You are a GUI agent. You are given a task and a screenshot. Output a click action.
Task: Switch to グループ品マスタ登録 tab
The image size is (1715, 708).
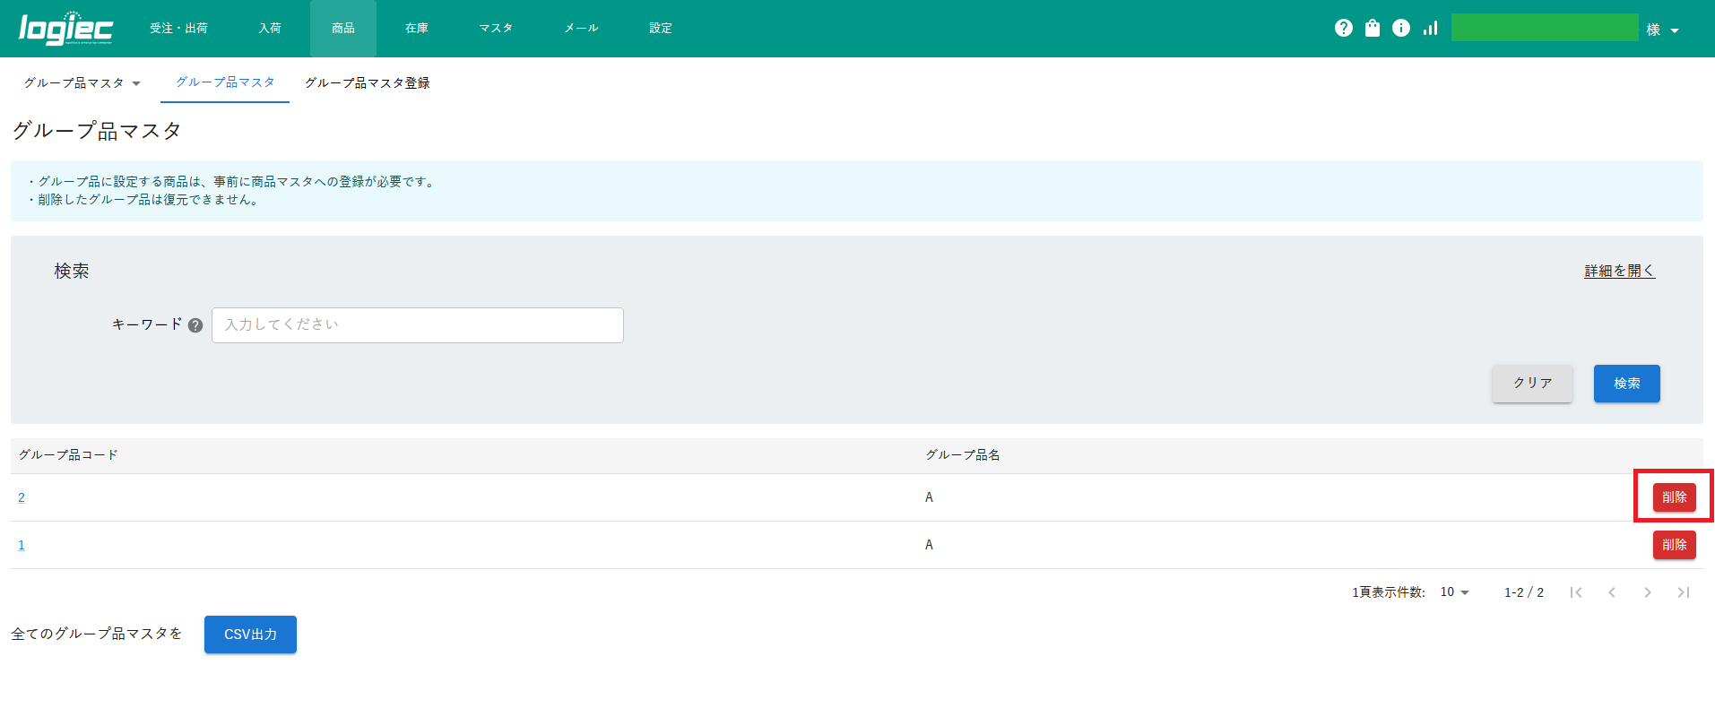click(x=367, y=83)
